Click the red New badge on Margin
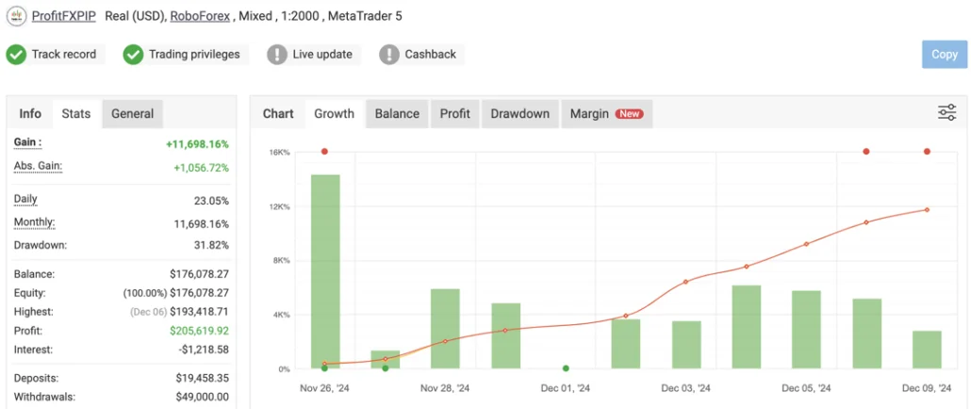 (629, 114)
